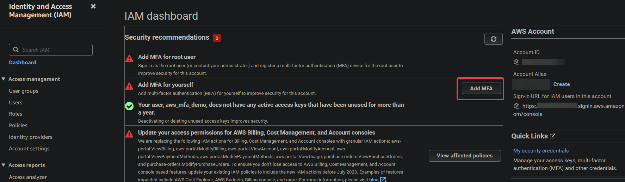Click the Access reports section label

pos(27,165)
